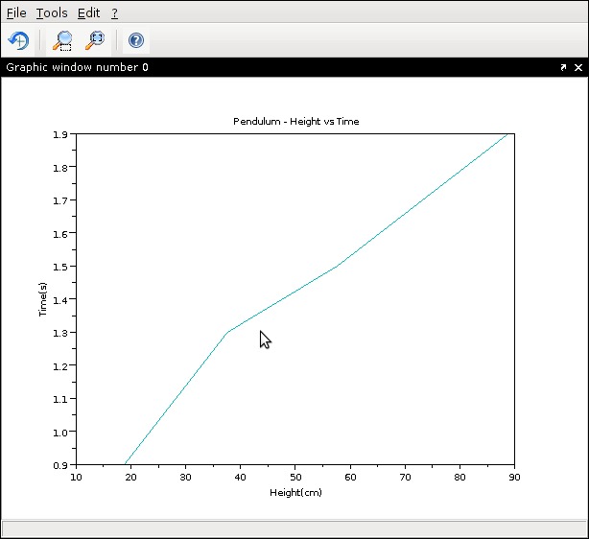Click the curve's bend near height 57
Viewport: 589px width, 539px height.
coord(335,267)
